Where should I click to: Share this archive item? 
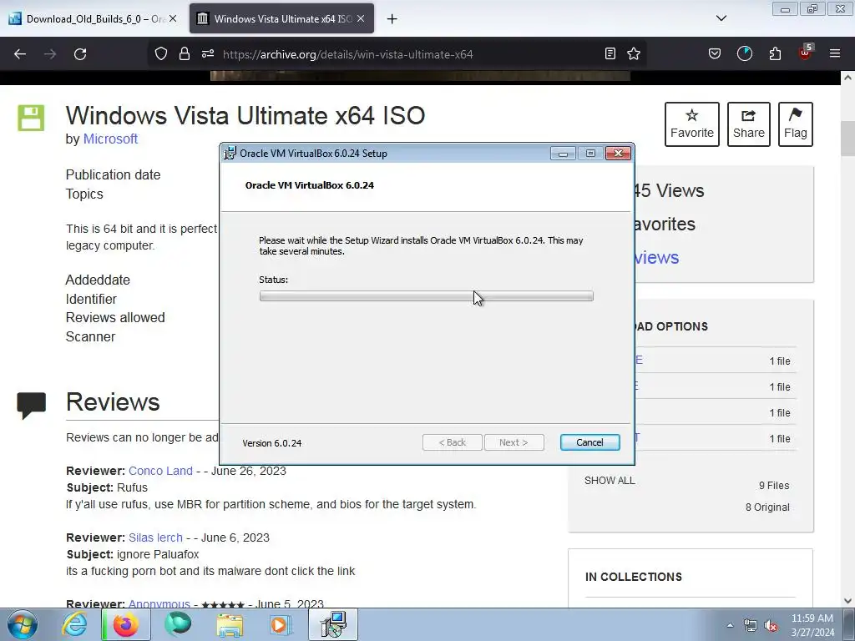(749, 124)
